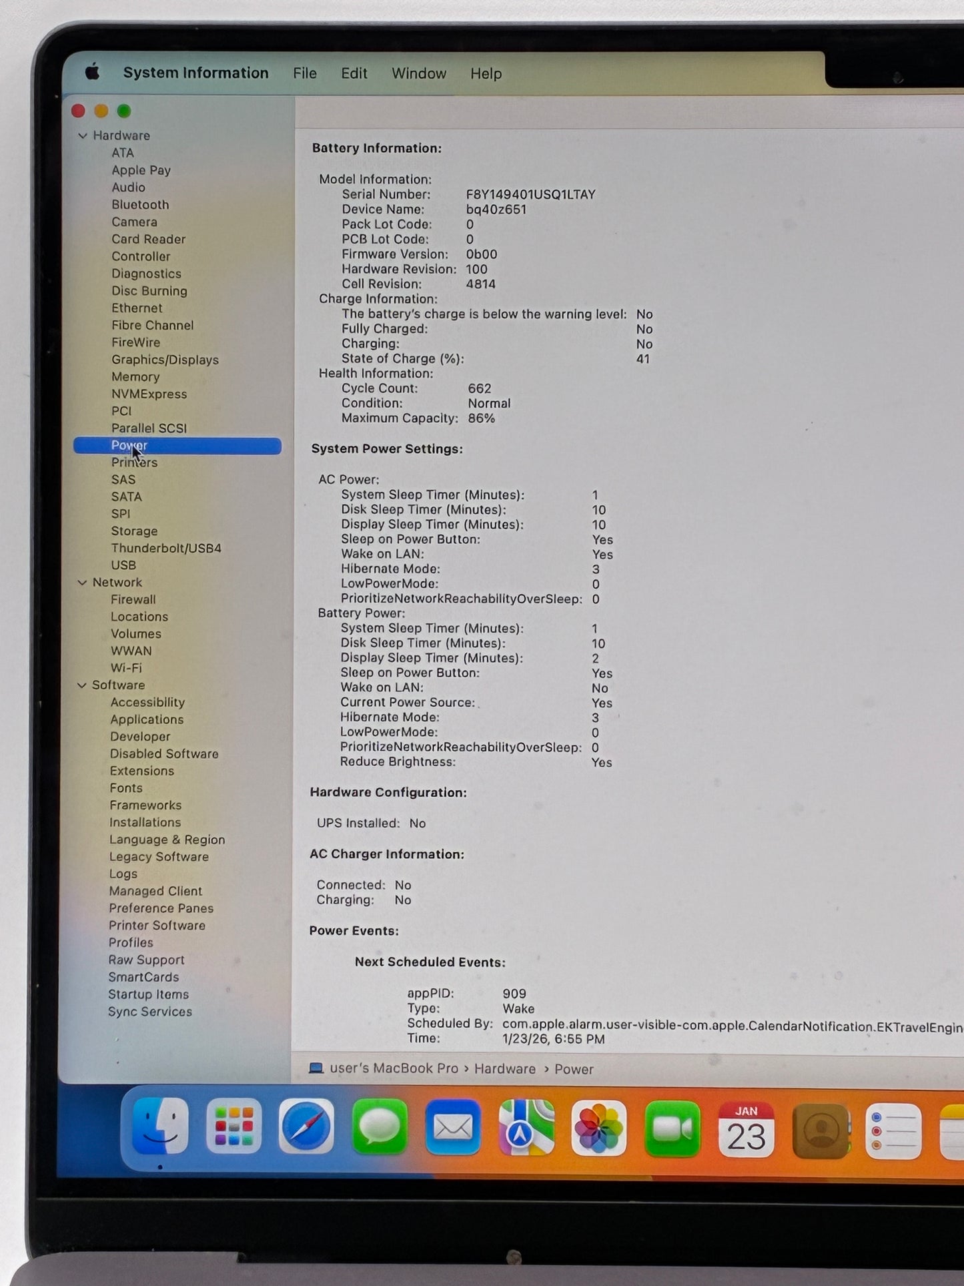964x1286 pixels.
Task: Click the Cycle Count value 662
Action: coord(480,388)
